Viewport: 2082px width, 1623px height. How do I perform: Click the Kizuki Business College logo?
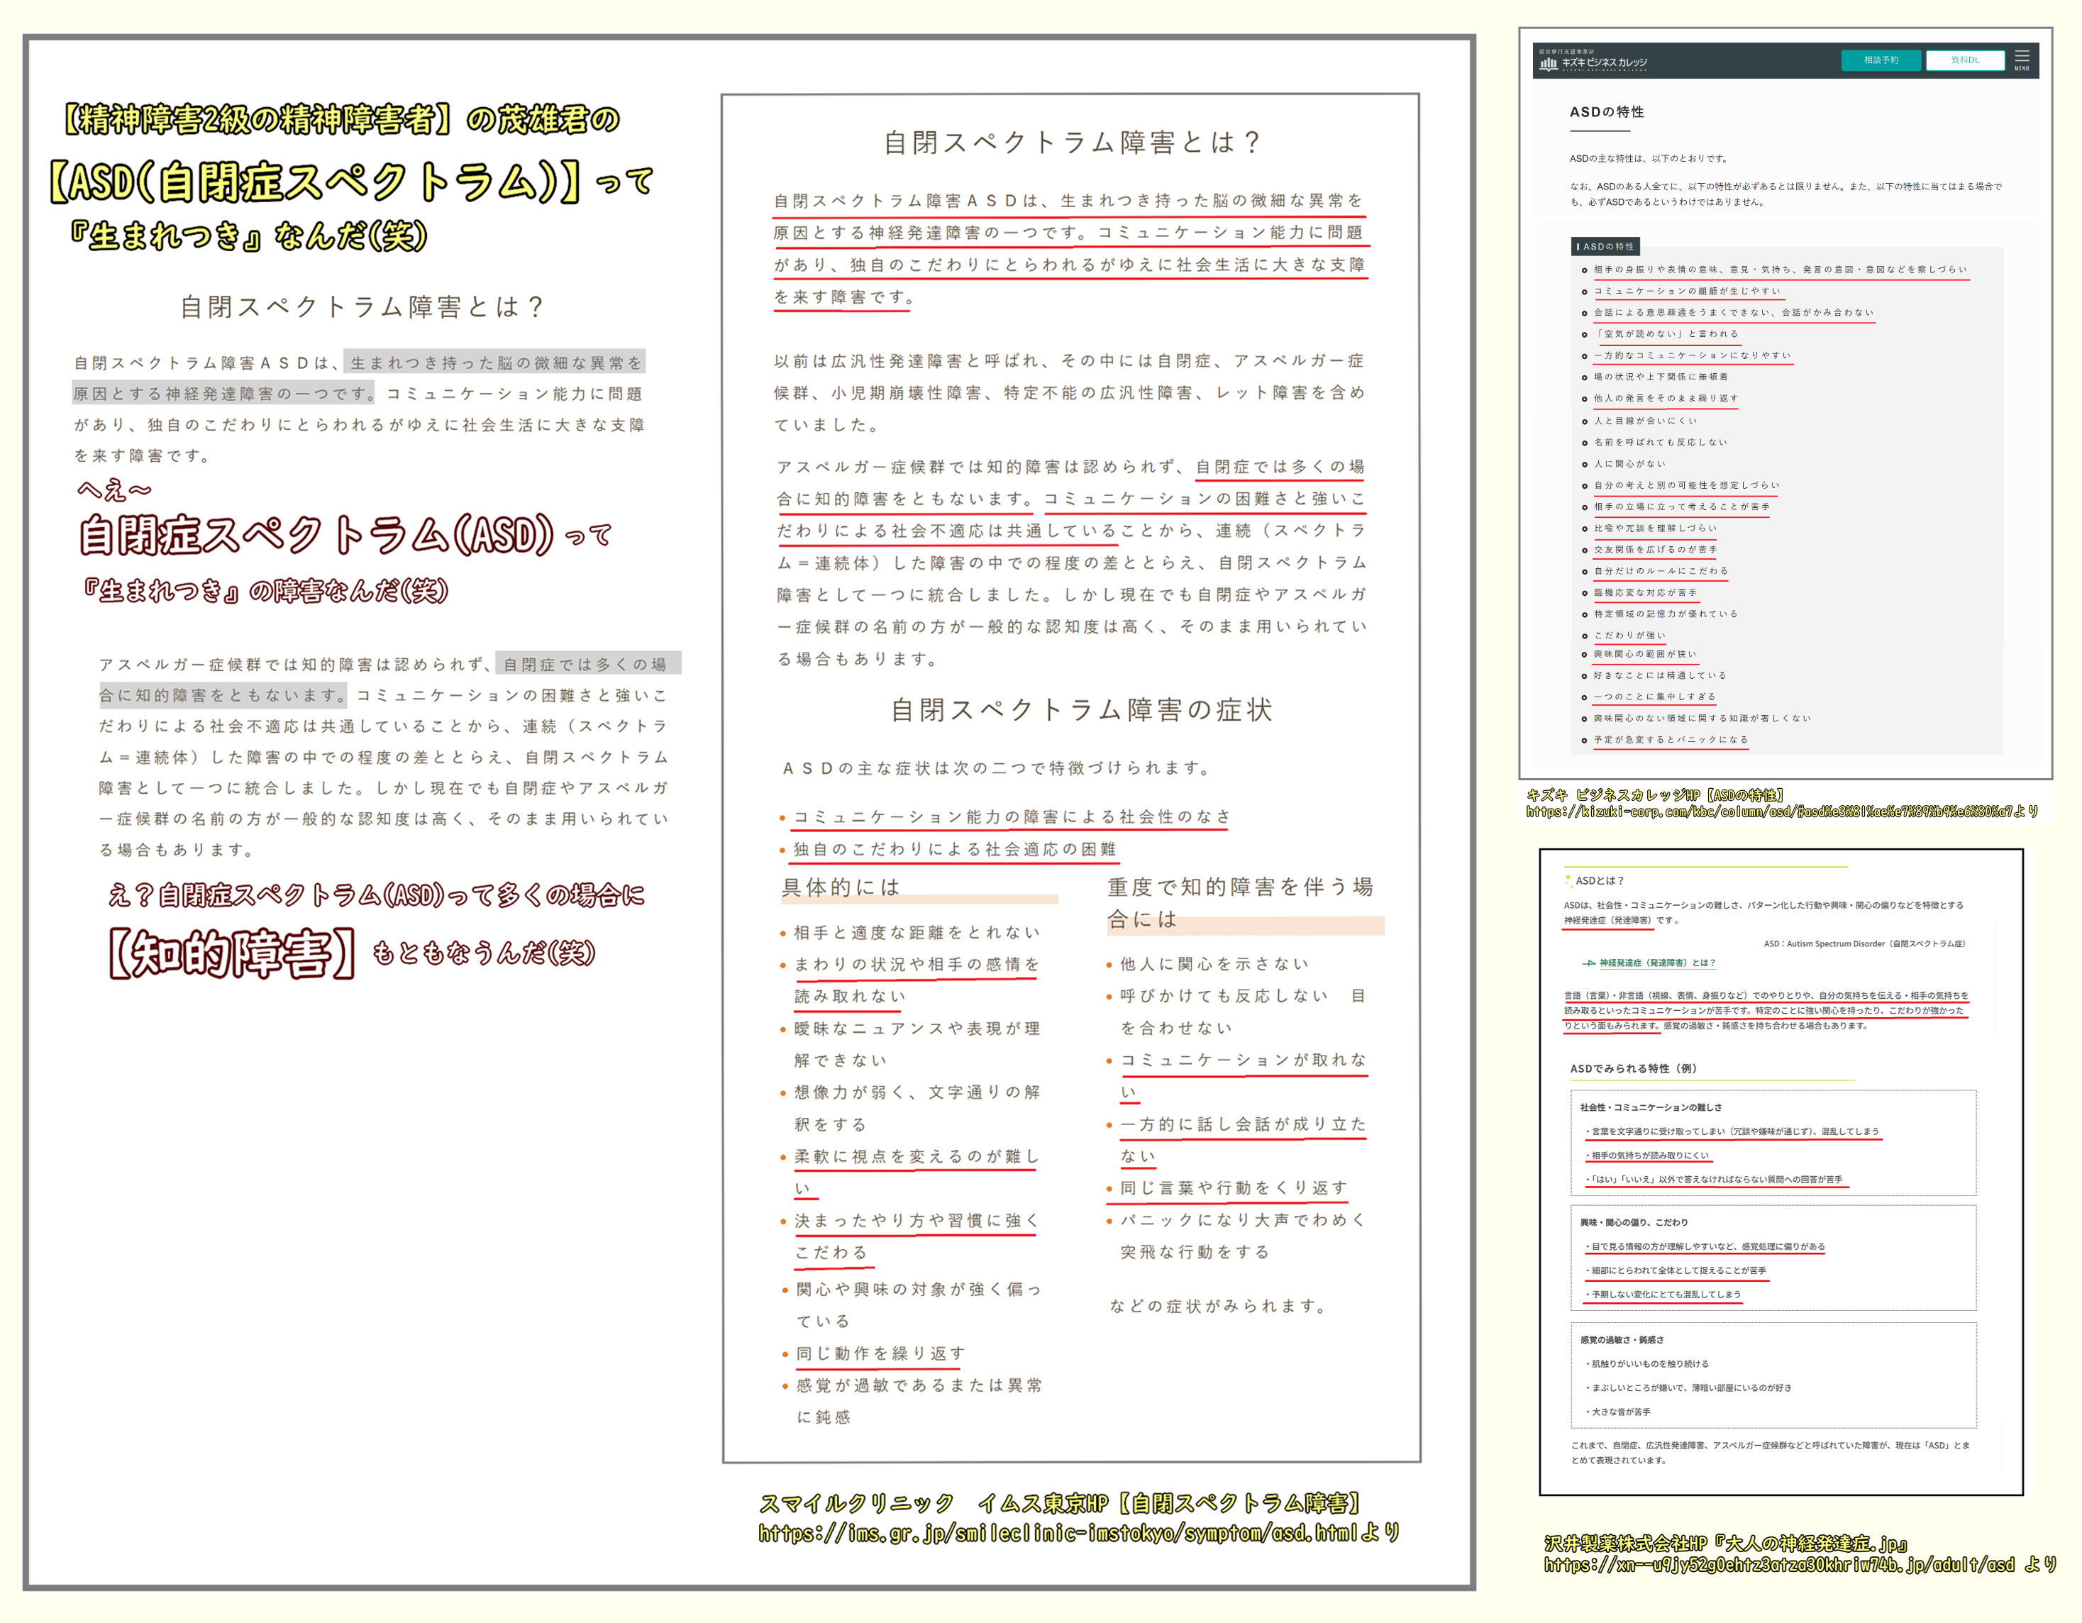click(1593, 62)
